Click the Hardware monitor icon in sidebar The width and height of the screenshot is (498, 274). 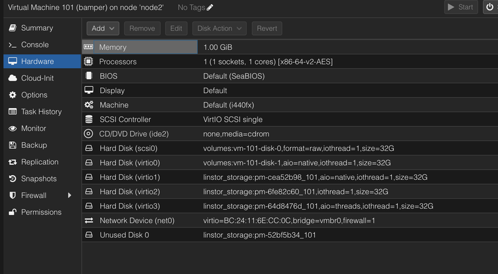tap(13, 62)
